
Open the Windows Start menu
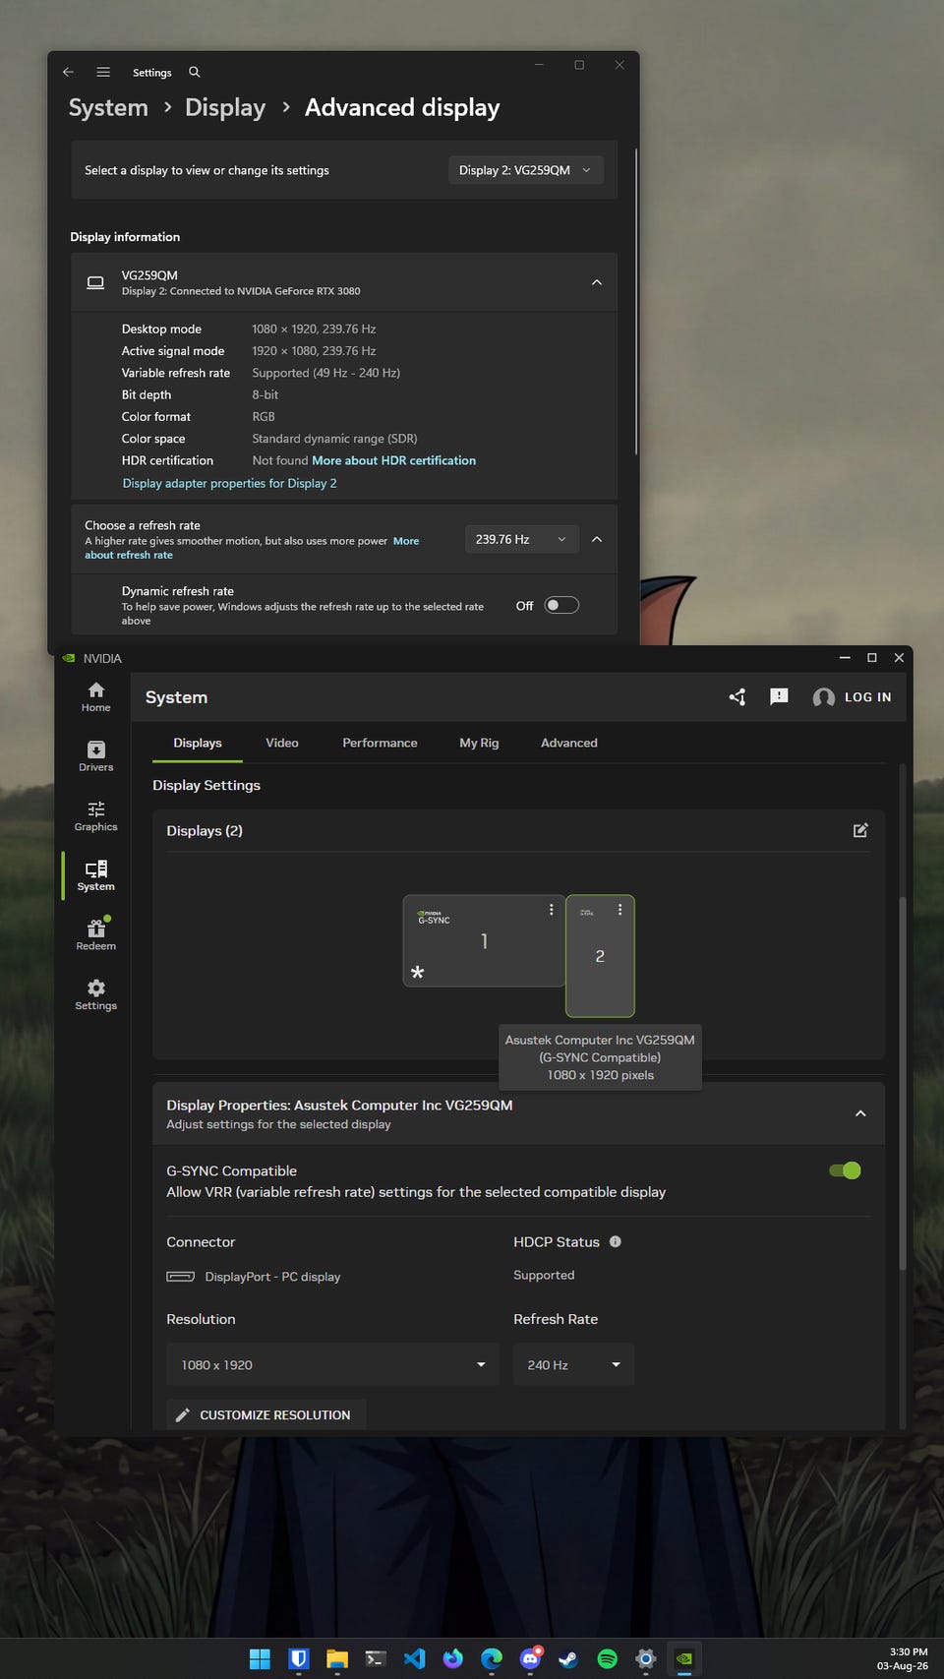[x=260, y=1659]
